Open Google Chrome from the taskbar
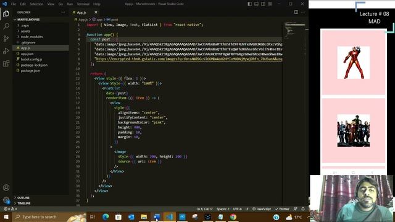The image size is (395, 222). pos(233,216)
